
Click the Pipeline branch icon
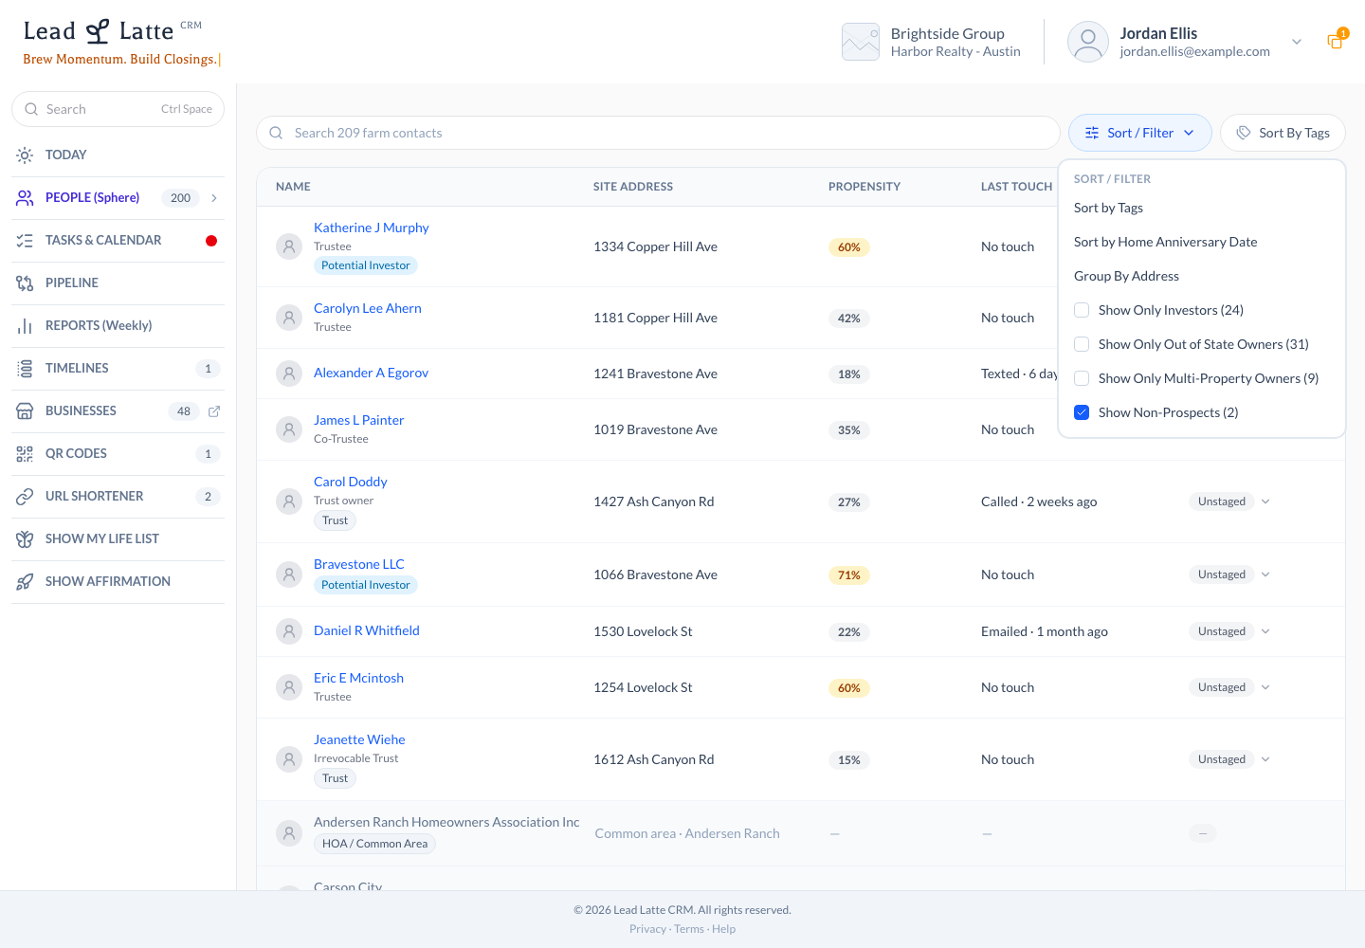tap(25, 283)
